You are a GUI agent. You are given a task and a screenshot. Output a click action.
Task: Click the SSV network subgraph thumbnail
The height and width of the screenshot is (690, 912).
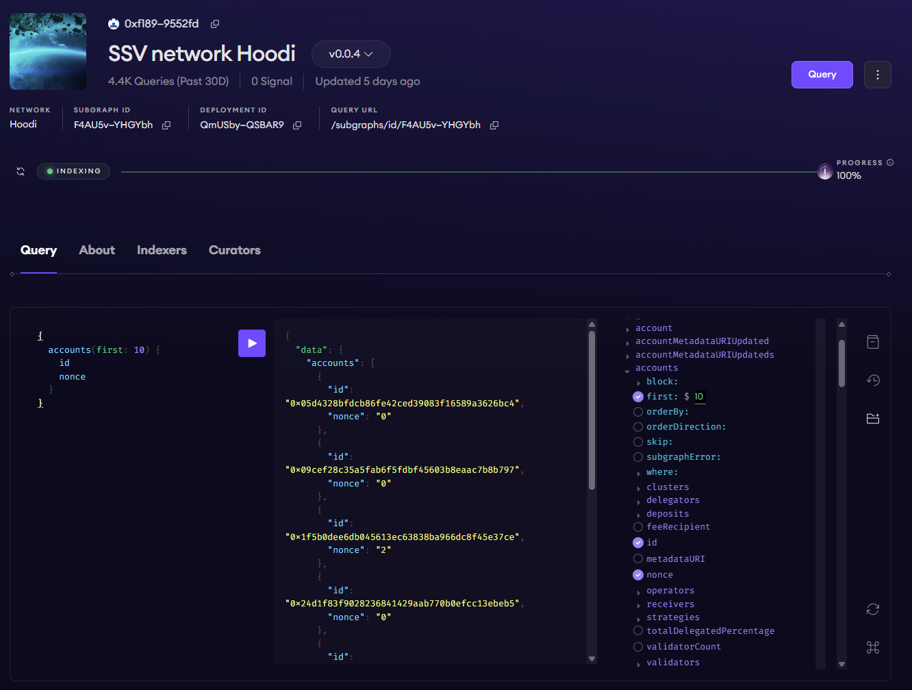[48, 51]
